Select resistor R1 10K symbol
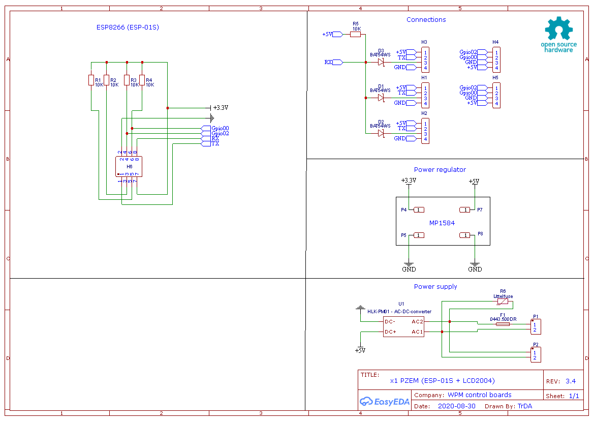Viewport: 594px width, 421px height. coord(91,80)
